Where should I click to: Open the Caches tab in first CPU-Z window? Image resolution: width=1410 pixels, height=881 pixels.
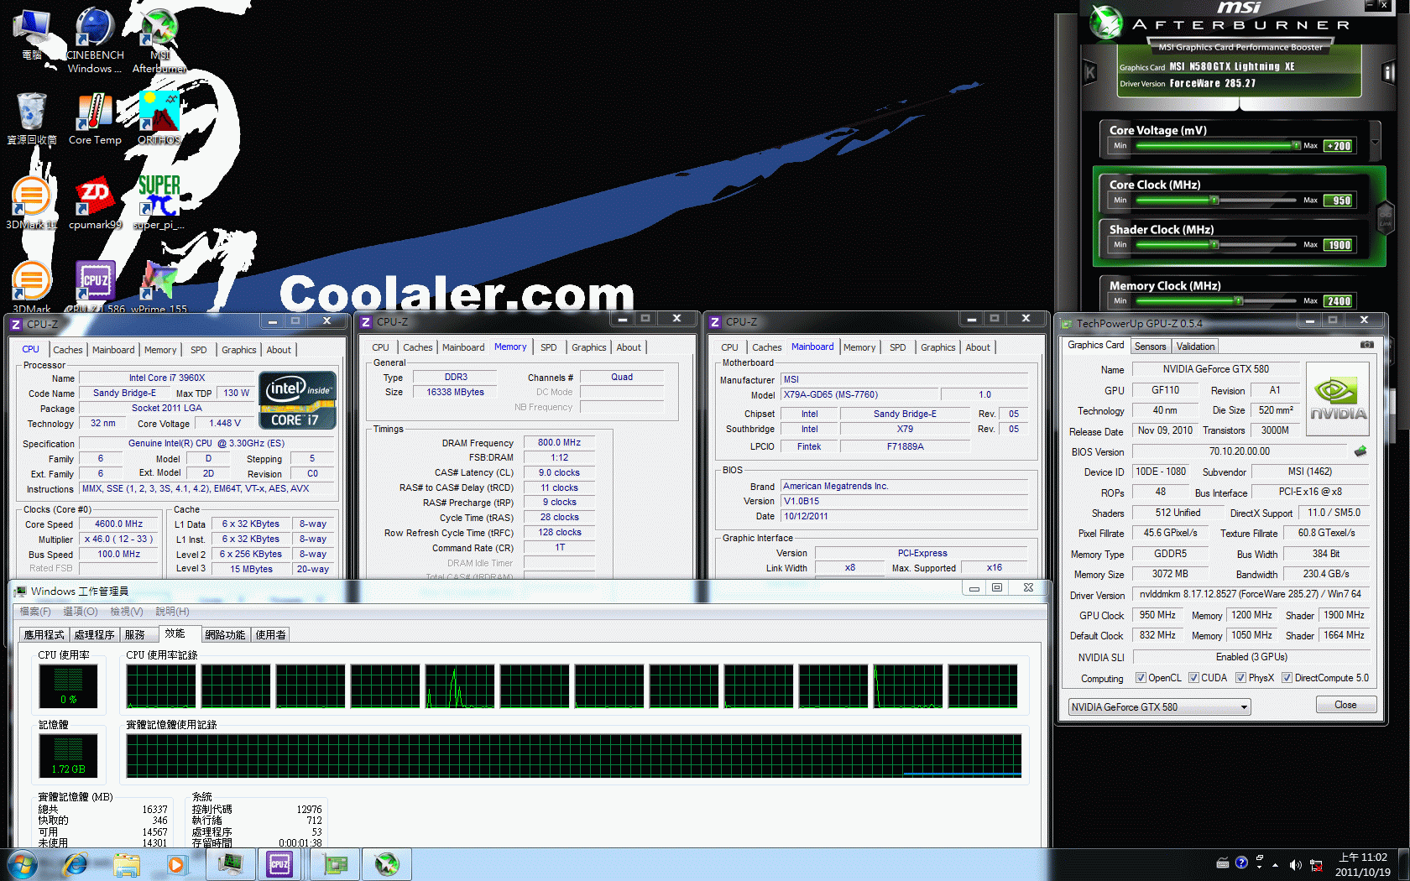[68, 350]
